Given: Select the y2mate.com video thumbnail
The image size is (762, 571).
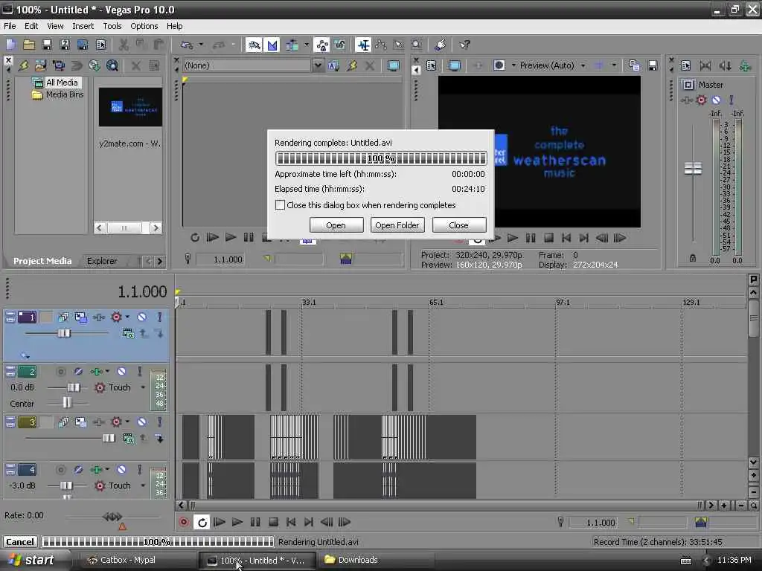Looking at the screenshot, I should 130,107.
